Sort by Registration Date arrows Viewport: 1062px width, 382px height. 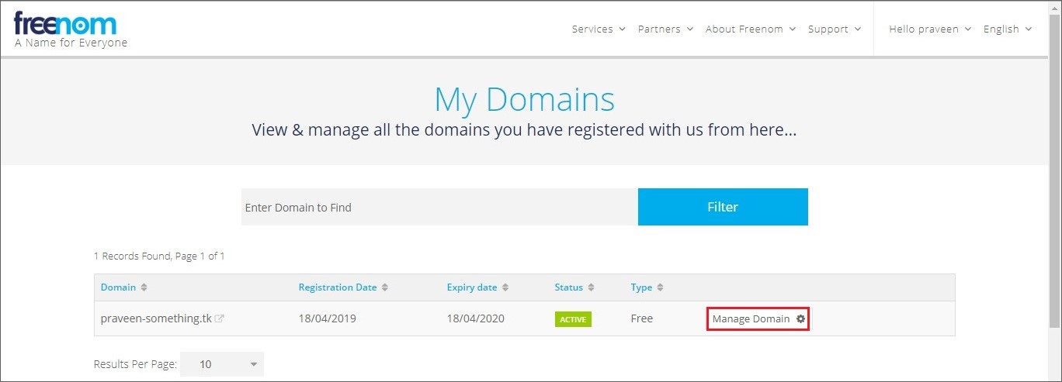[385, 287]
